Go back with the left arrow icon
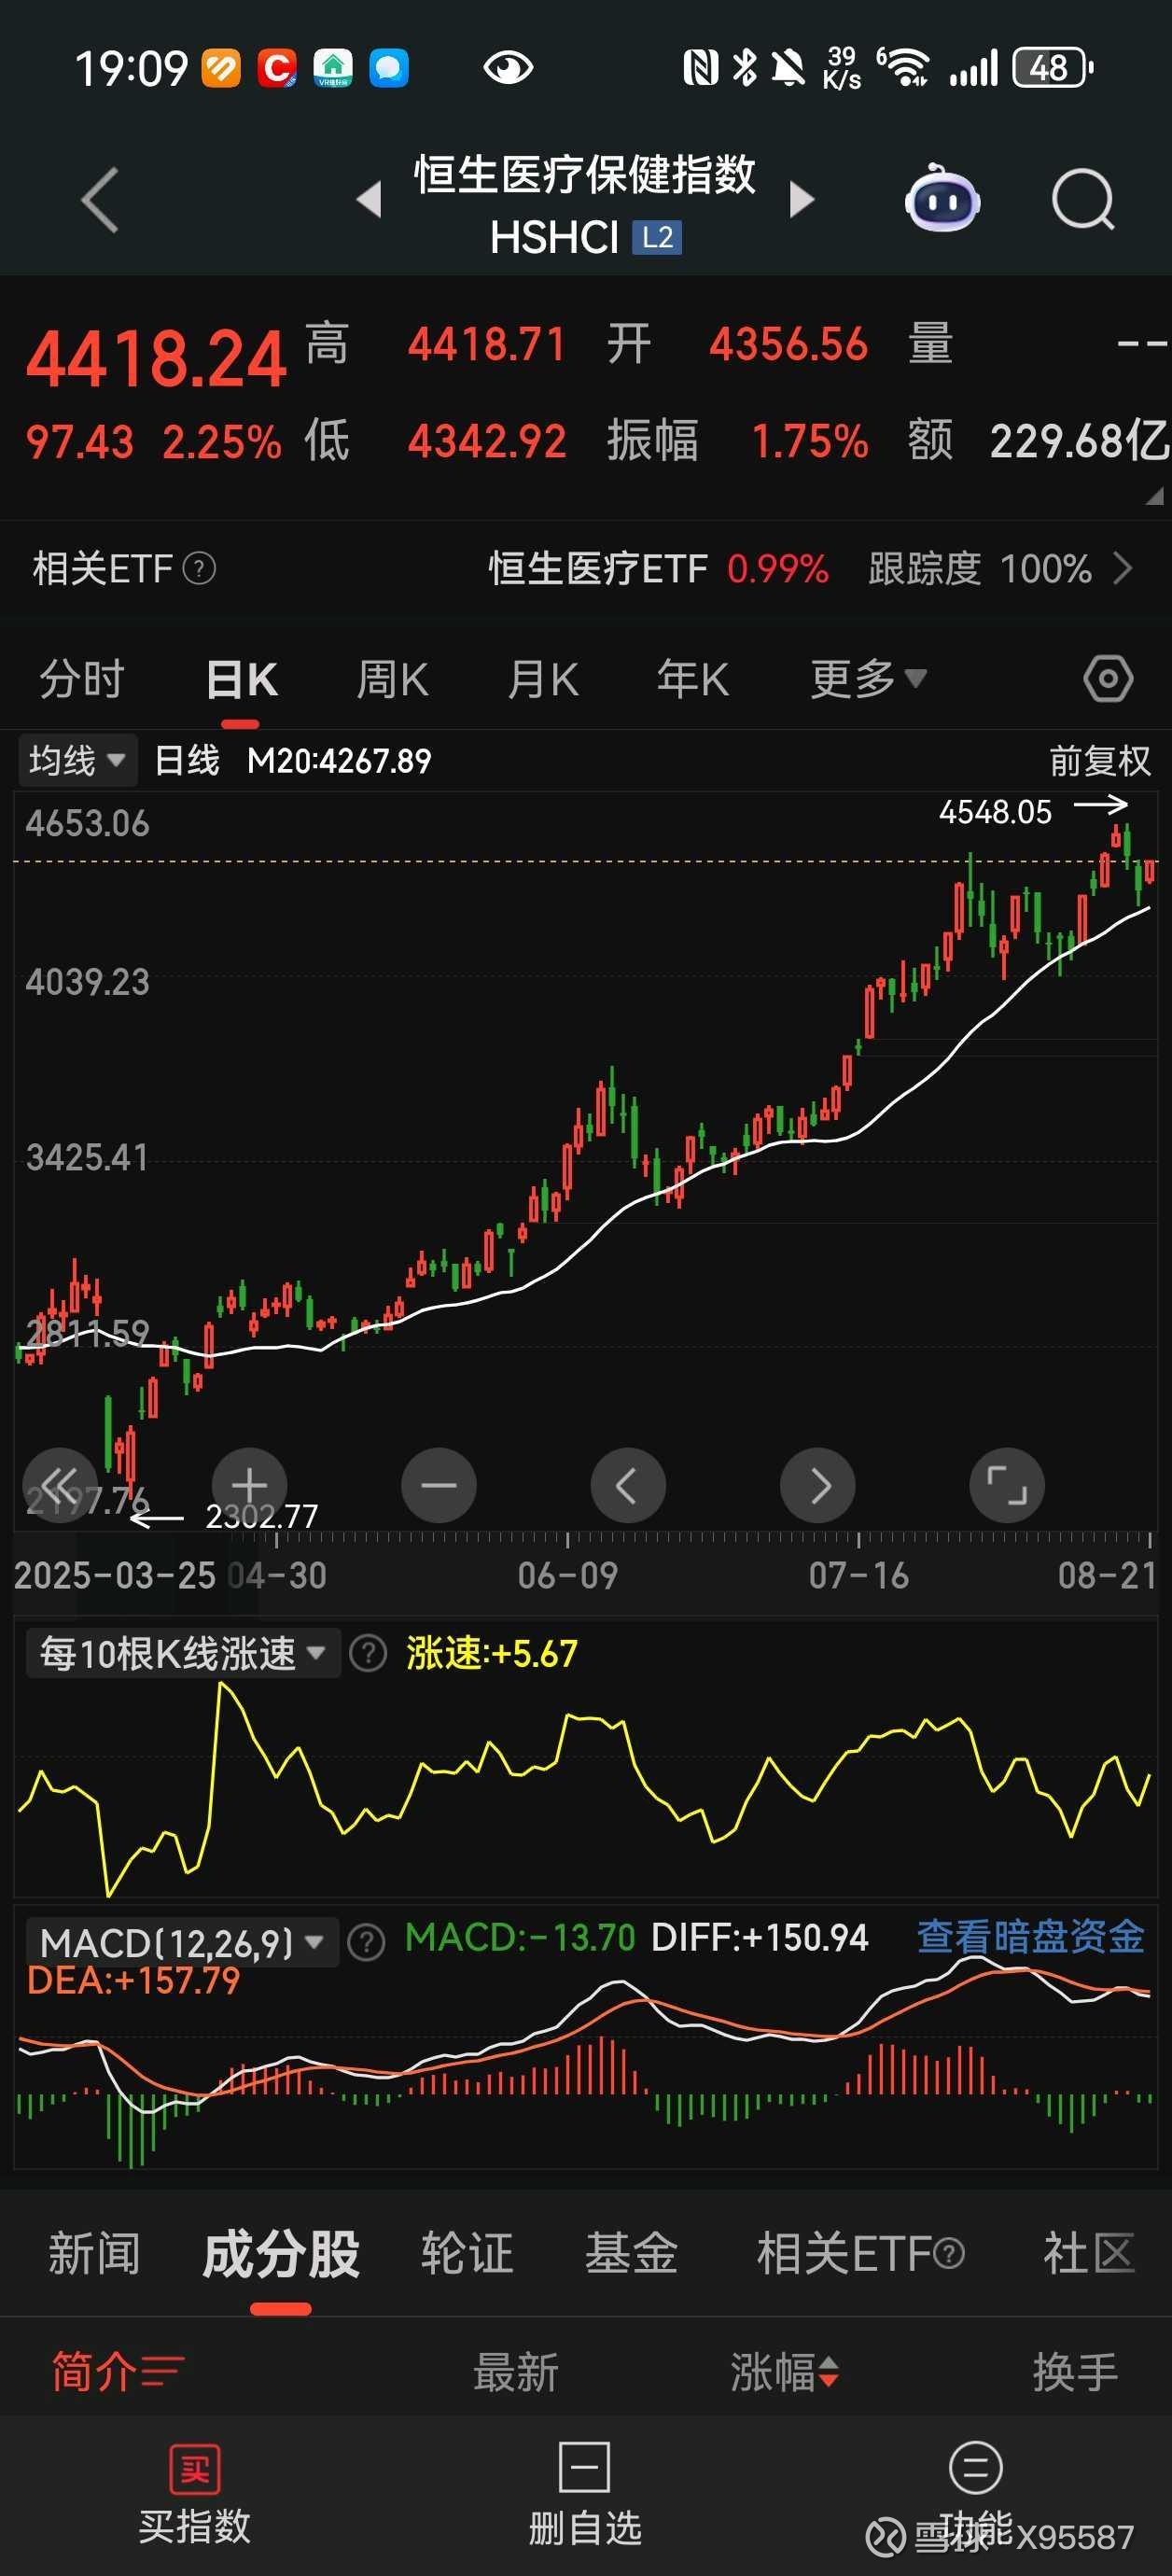Viewport: 1172px width, 2576px height. click(x=100, y=201)
